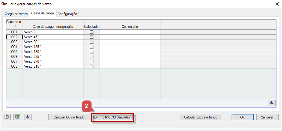Image resolution: width=282 pixels, height=131 pixels.
Task: Select row header CC7
Action: coord(14,61)
